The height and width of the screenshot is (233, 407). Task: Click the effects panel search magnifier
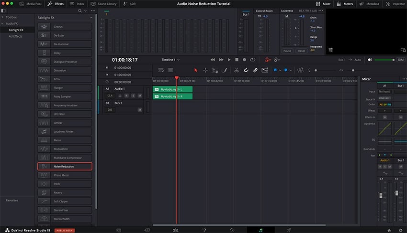pos(80,11)
